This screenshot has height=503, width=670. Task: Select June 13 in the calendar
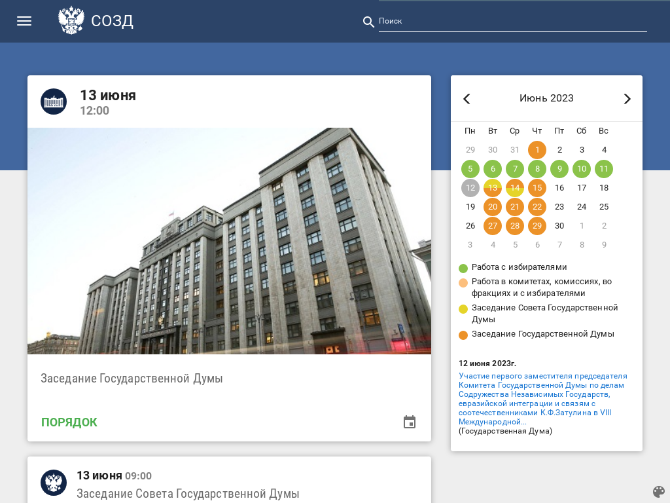tap(493, 188)
